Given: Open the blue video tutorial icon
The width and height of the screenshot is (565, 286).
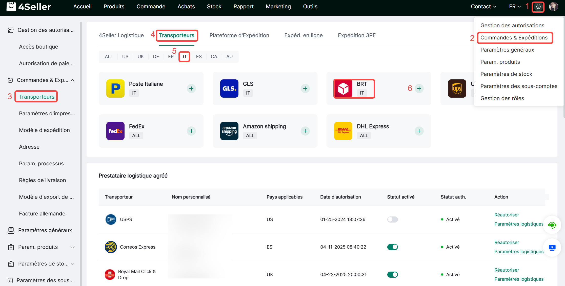Looking at the screenshot, I should point(552,248).
